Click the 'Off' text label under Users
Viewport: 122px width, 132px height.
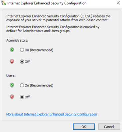click(x=27, y=97)
